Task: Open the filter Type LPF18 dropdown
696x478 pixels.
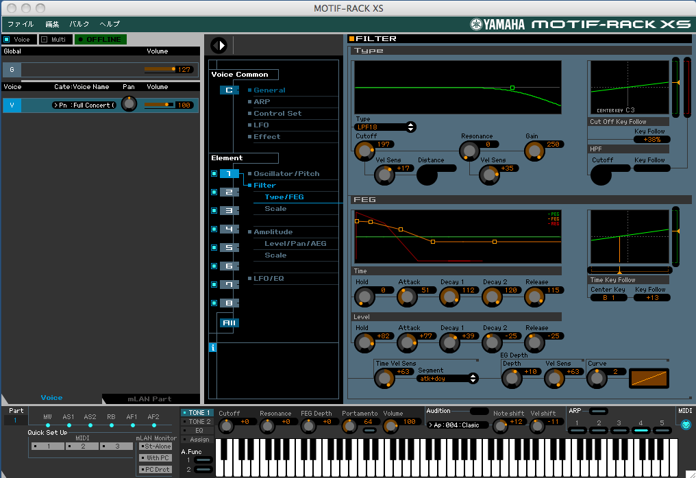Action: pos(385,127)
